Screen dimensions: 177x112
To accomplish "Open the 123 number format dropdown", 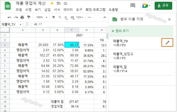I will click(x=80, y=17).
